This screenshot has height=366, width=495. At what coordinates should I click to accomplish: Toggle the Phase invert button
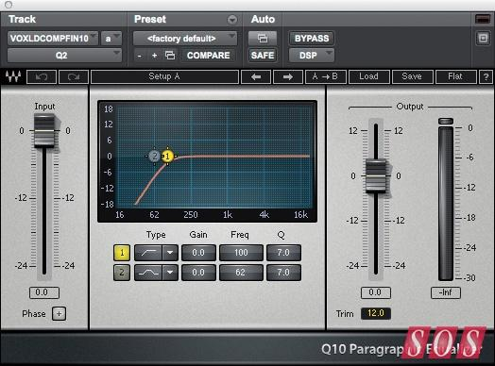click(x=59, y=314)
